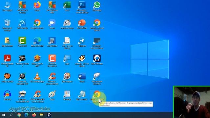
Task: Open the Excel desktop shortcut
Action: (x=67, y=6)
